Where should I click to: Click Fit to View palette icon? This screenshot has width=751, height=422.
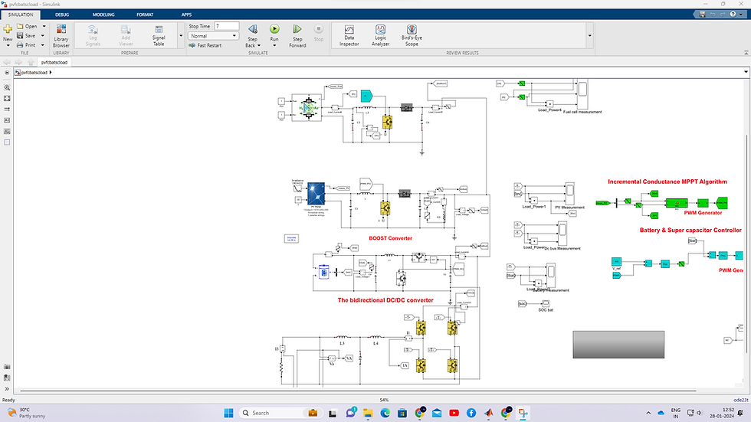[7, 98]
